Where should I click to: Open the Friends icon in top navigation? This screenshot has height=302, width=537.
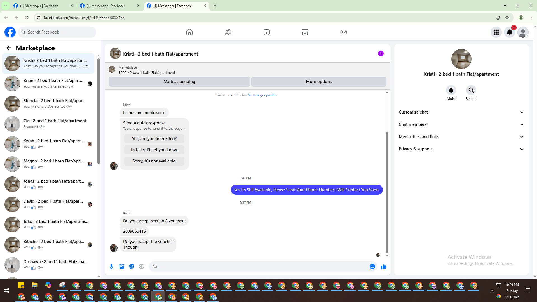point(228,32)
